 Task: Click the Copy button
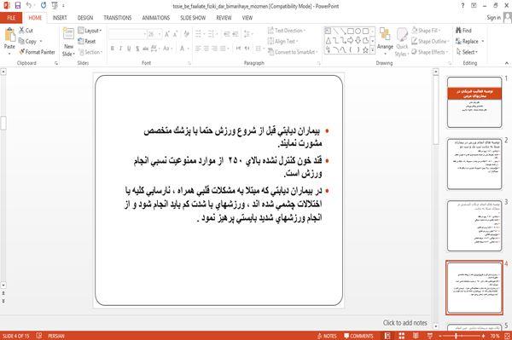pyautogui.click(x=28, y=42)
